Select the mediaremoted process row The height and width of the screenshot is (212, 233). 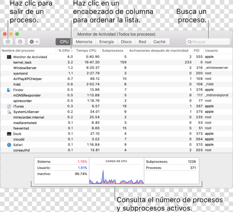116,123
